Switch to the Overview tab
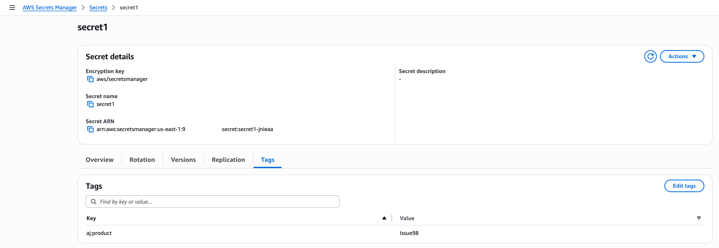The height and width of the screenshot is (248, 719). point(100,160)
